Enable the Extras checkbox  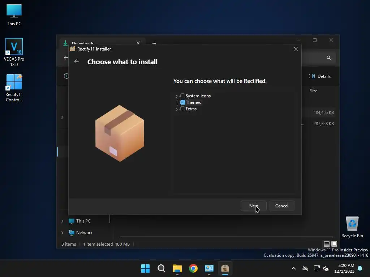(x=182, y=109)
